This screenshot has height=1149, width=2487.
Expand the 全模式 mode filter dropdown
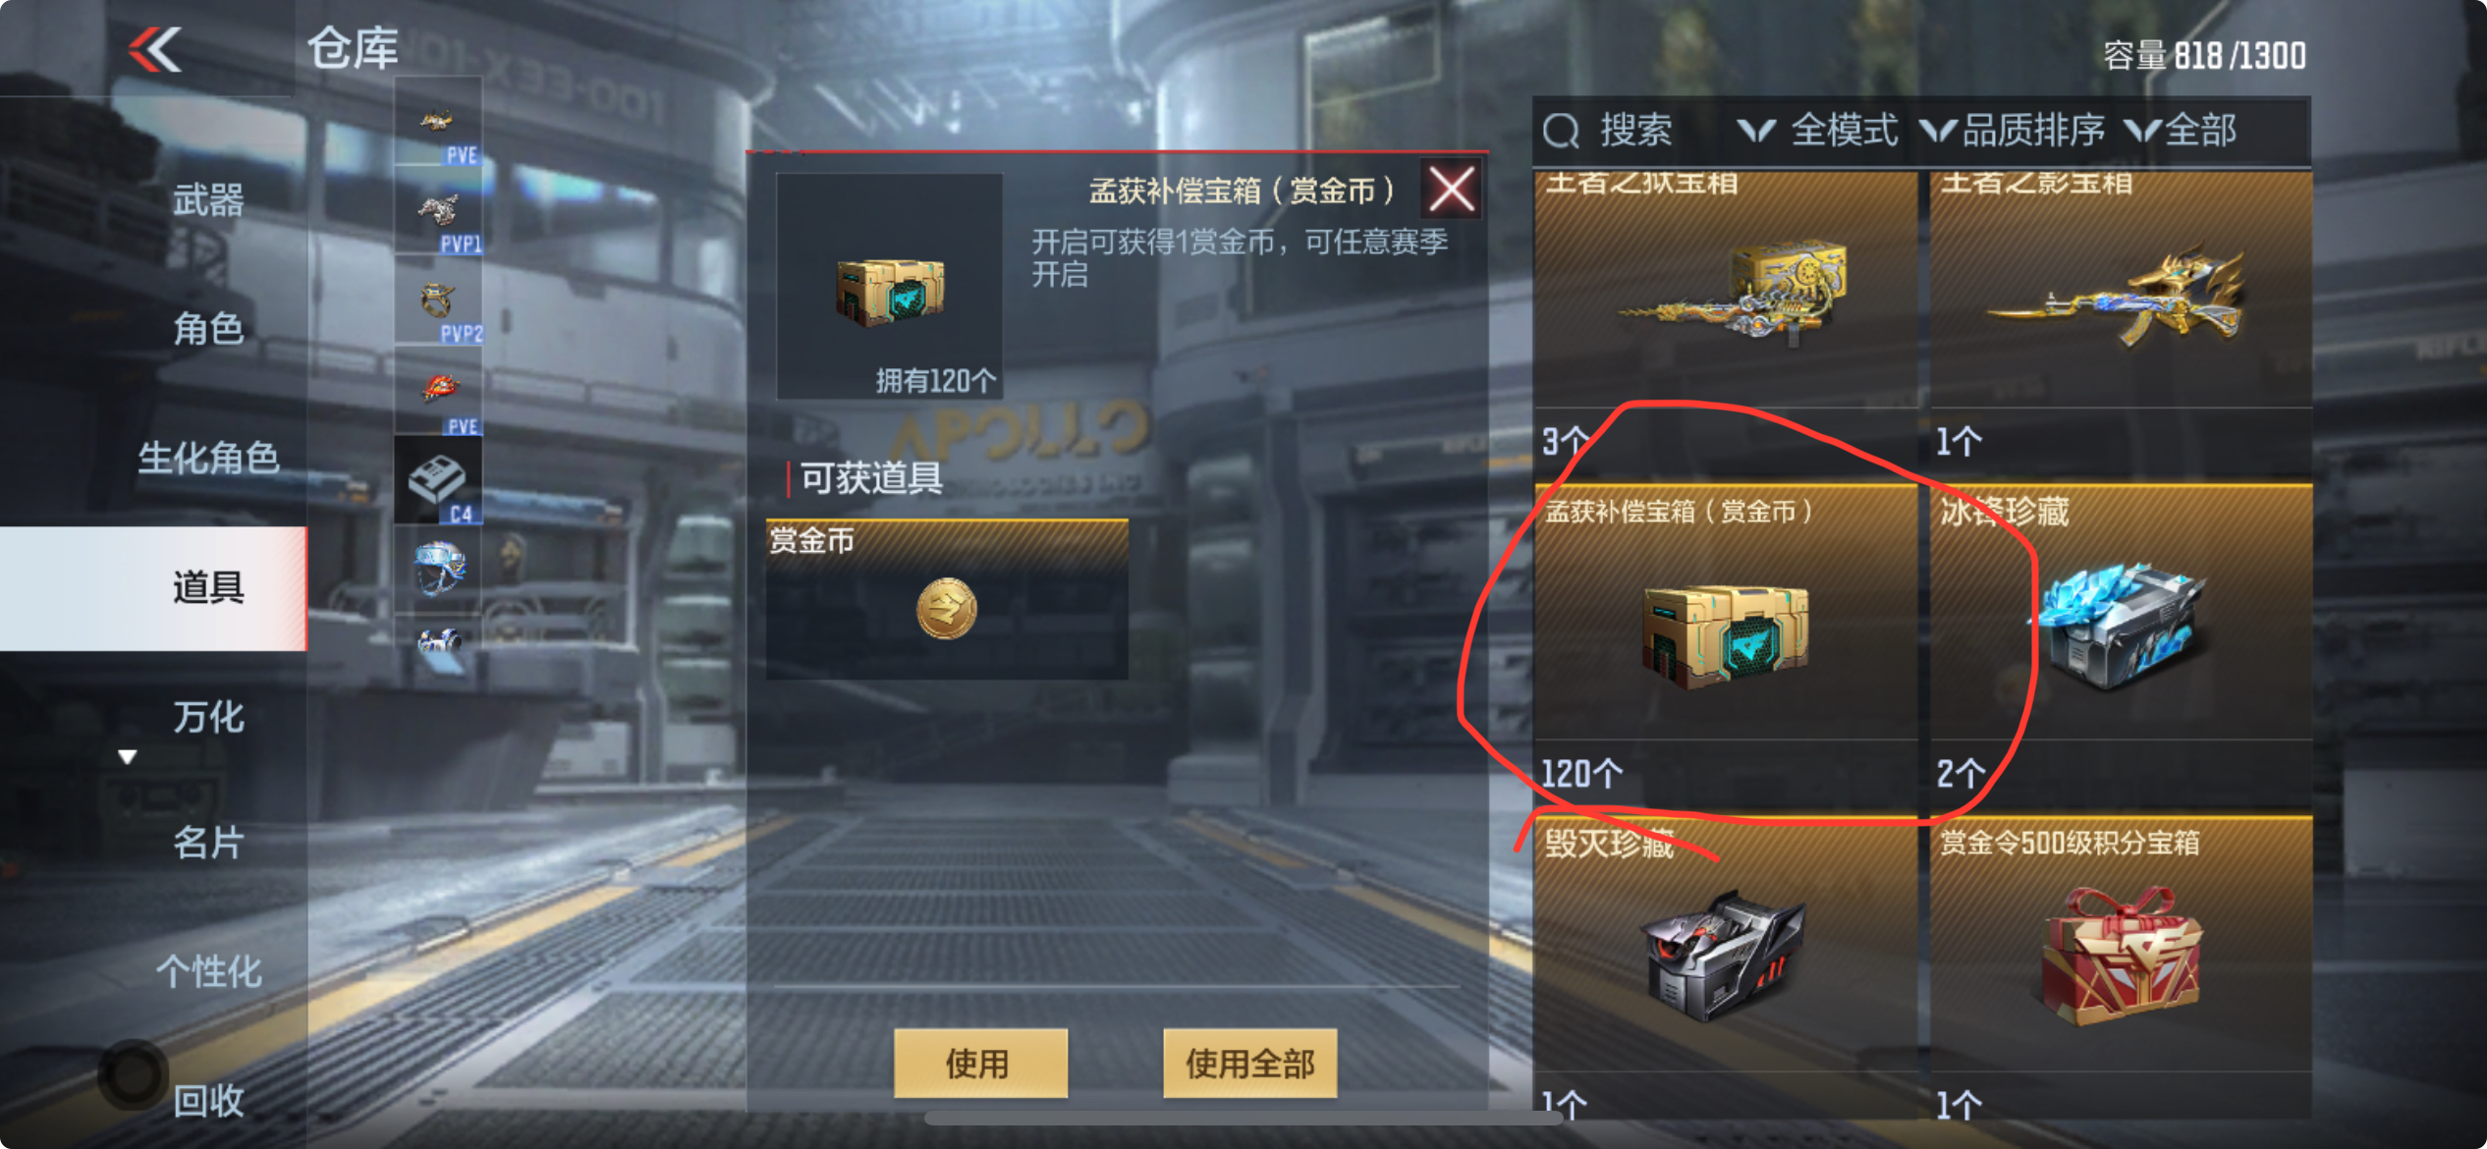coord(1818,131)
